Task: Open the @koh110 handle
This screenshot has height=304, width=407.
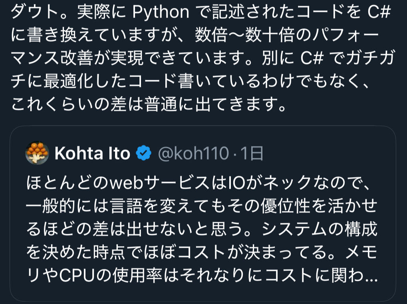Action: tap(193, 153)
